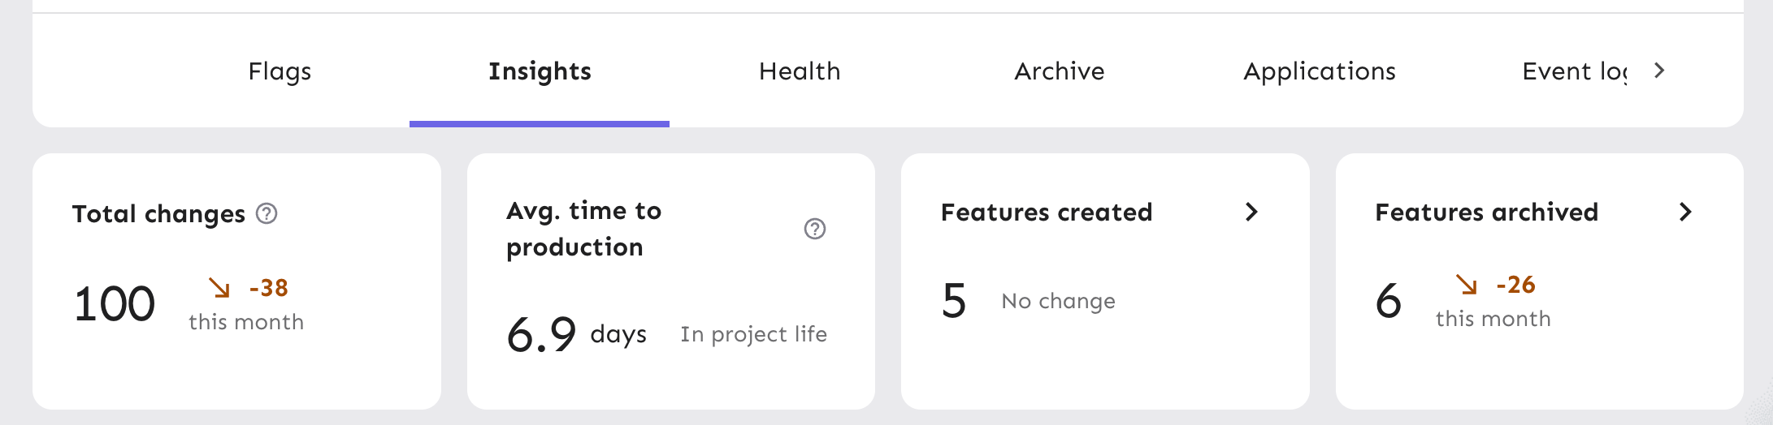Show help for Avg. time to production
Viewport: 1773px width, 425px height.
pos(814,229)
